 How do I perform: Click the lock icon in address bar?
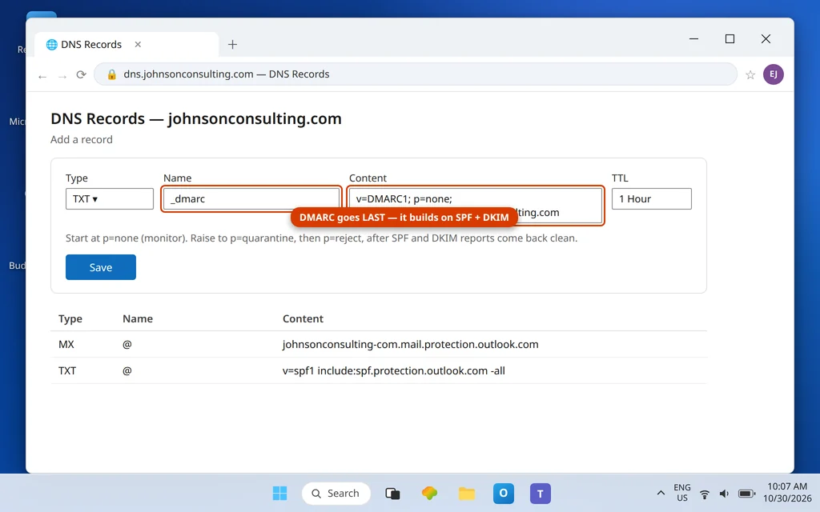click(111, 74)
